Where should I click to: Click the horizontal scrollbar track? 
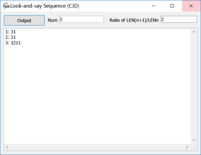click(x=97, y=147)
